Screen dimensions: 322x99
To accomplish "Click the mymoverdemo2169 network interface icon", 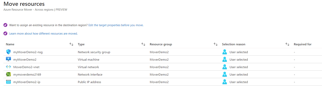I will point(9,74).
